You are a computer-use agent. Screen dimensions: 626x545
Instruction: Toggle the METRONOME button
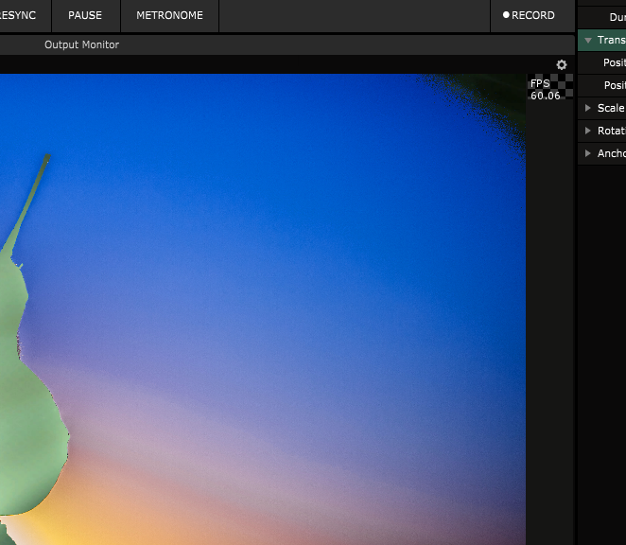(169, 15)
